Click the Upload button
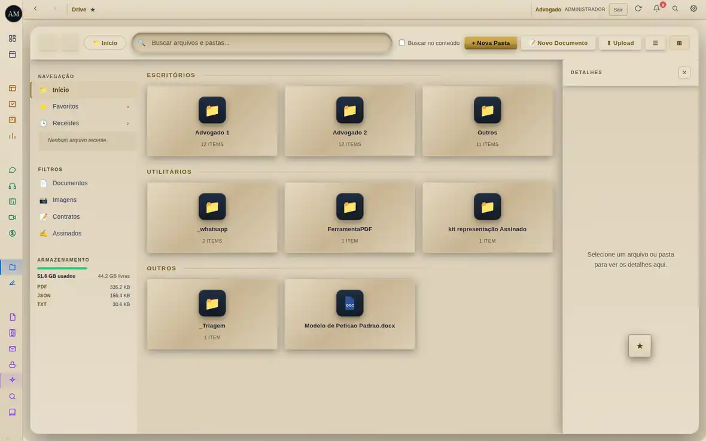 click(620, 43)
